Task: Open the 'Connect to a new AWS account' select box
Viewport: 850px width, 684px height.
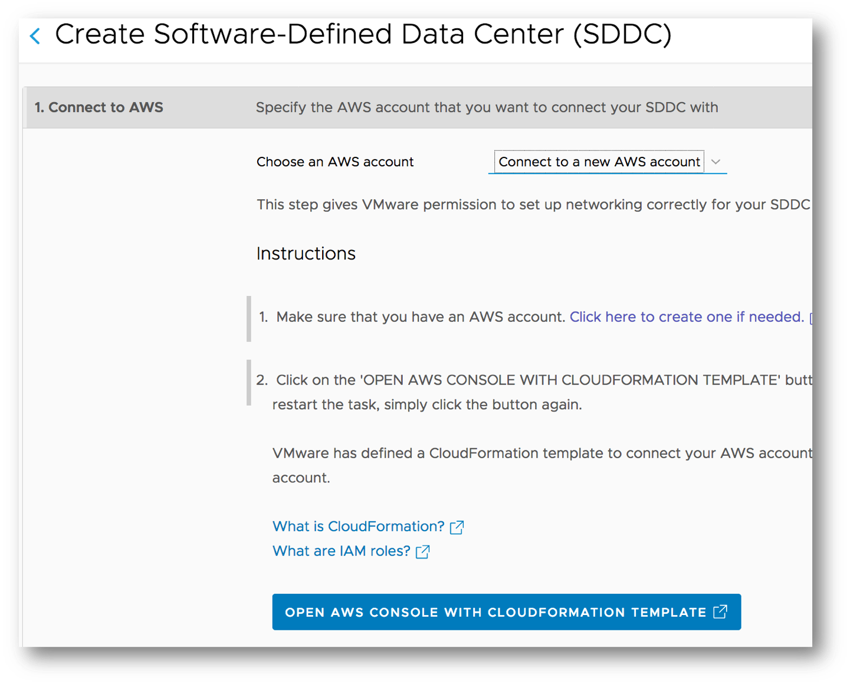Action: coord(608,162)
